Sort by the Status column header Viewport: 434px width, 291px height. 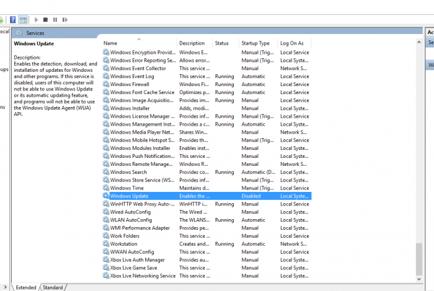point(226,43)
